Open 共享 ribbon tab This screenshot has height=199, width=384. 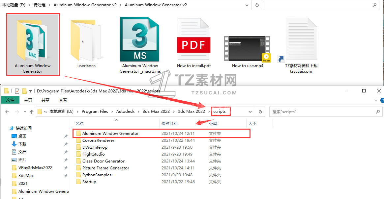coord(45,100)
